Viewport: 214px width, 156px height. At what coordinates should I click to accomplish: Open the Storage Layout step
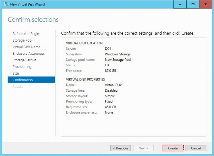tap(24, 60)
